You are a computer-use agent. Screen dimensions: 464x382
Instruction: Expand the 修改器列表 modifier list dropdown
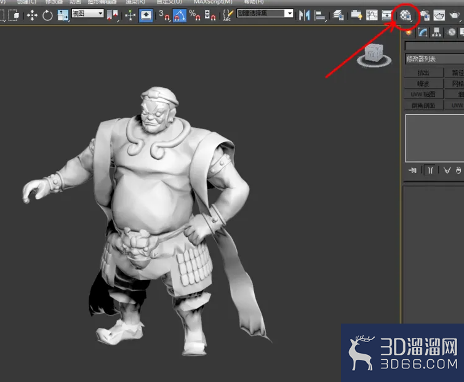[x=434, y=59]
